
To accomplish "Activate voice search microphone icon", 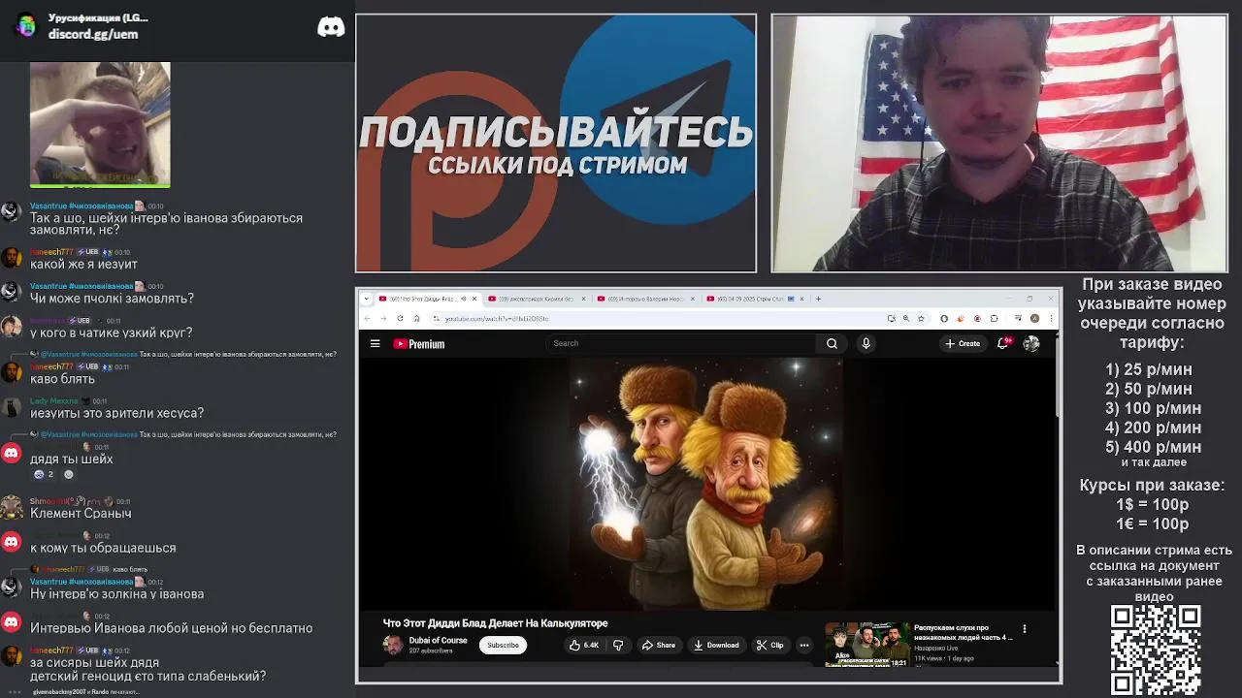I will tap(866, 343).
